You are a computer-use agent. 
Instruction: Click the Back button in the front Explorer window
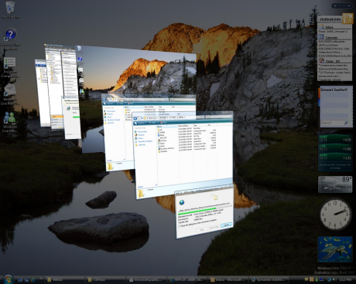click(x=135, y=119)
